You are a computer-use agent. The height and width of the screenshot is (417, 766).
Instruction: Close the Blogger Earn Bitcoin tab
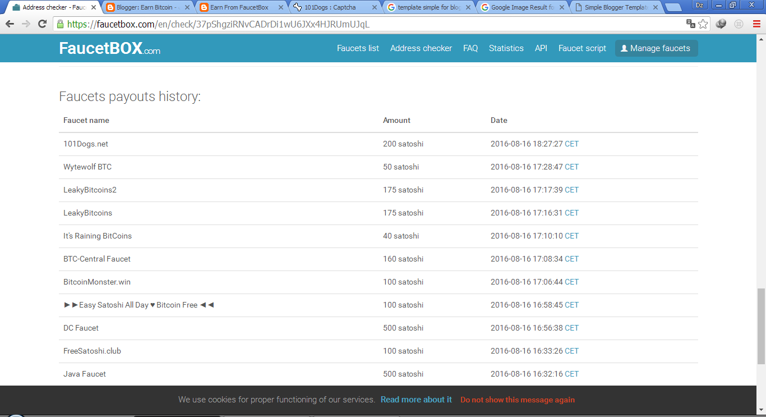click(187, 7)
